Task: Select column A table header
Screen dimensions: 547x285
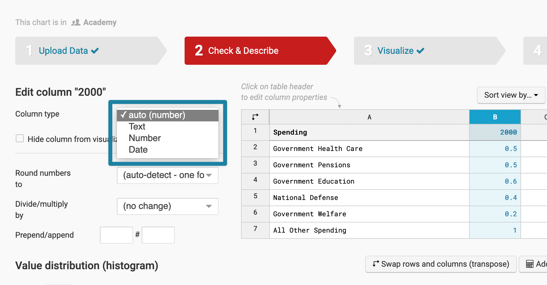Action: (369, 117)
